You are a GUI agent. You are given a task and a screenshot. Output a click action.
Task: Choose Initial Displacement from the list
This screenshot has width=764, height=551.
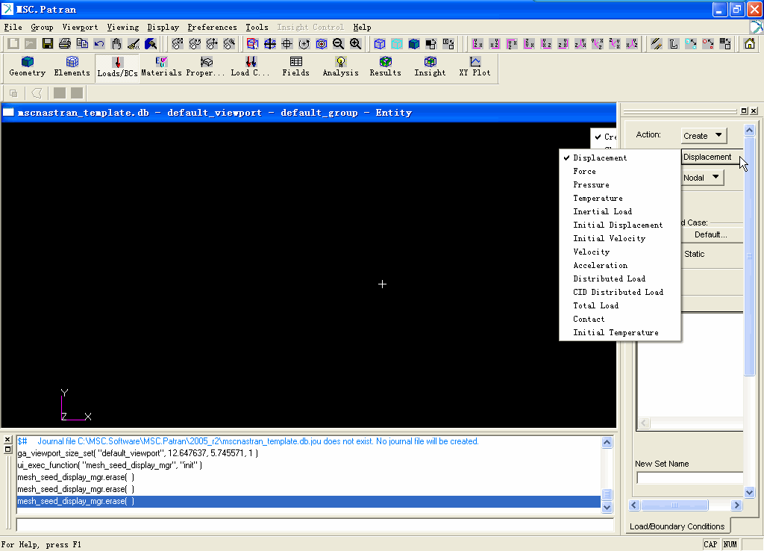pos(619,225)
